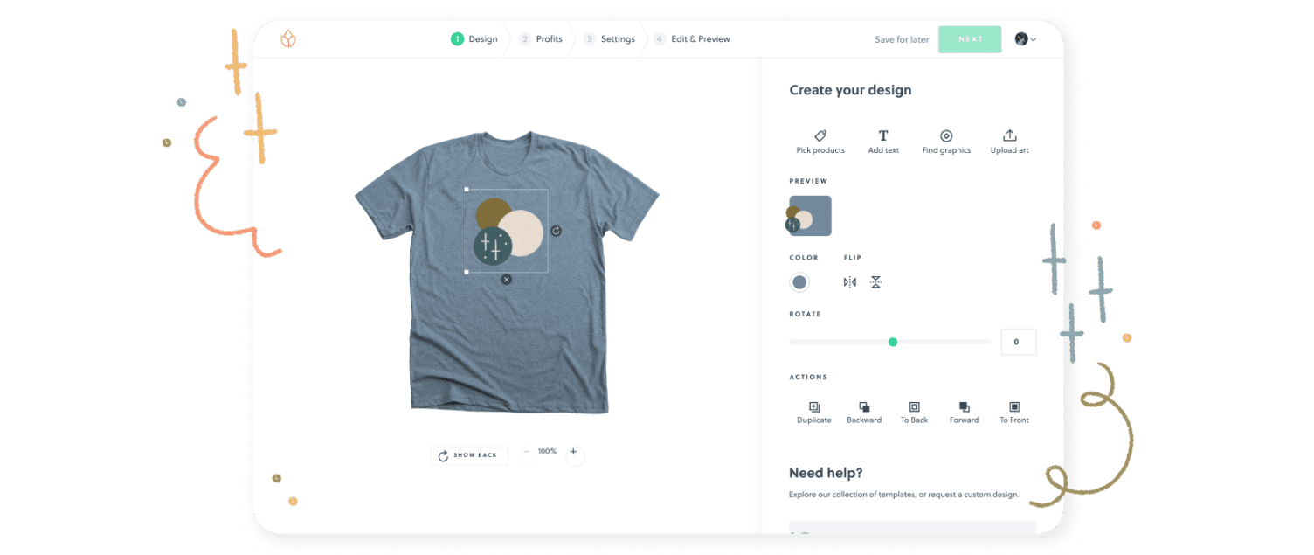Click the Upload art icon
The width and height of the screenshot is (1314, 555).
point(1009,136)
